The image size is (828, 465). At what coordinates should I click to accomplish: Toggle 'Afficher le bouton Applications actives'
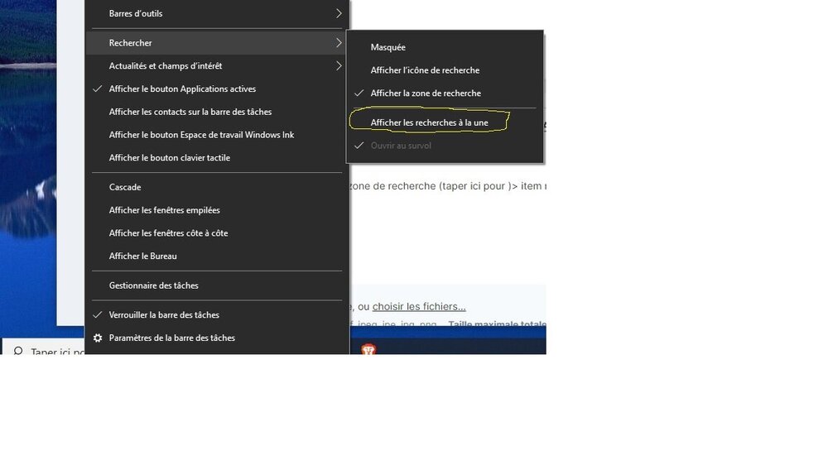pos(182,89)
